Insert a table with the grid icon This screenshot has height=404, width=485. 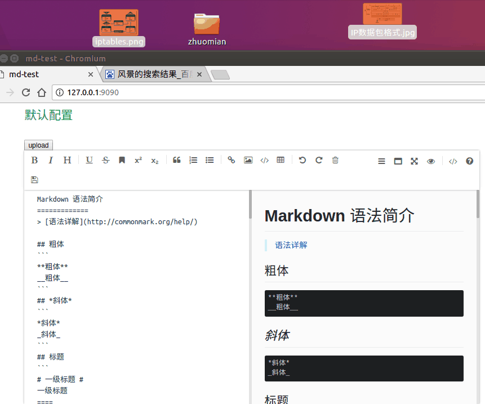click(x=281, y=160)
